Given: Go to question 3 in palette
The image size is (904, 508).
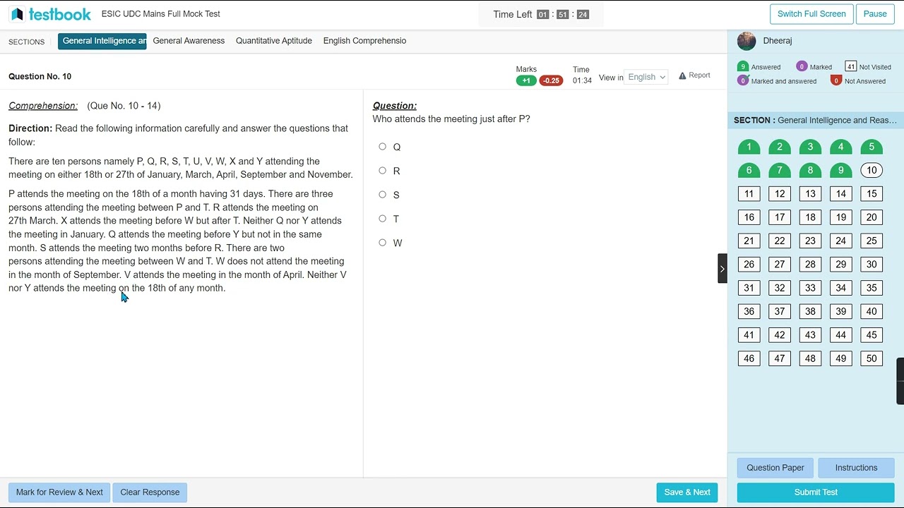Looking at the screenshot, I should pyautogui.click(x=810, y=147).
